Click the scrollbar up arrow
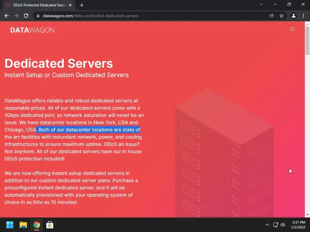 (307, 24)
